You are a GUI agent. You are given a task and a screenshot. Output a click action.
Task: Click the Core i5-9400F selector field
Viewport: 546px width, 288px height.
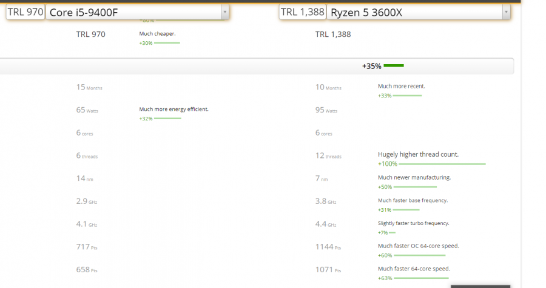[138, 12]
